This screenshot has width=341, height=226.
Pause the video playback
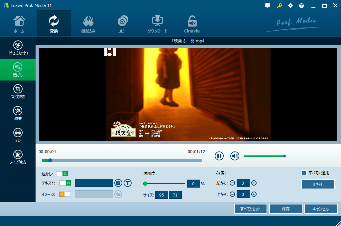point(219,156)
